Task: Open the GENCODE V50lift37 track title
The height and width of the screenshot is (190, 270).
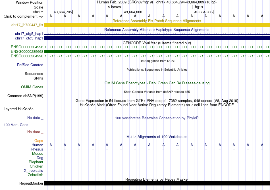Action: tap(157, 43)
